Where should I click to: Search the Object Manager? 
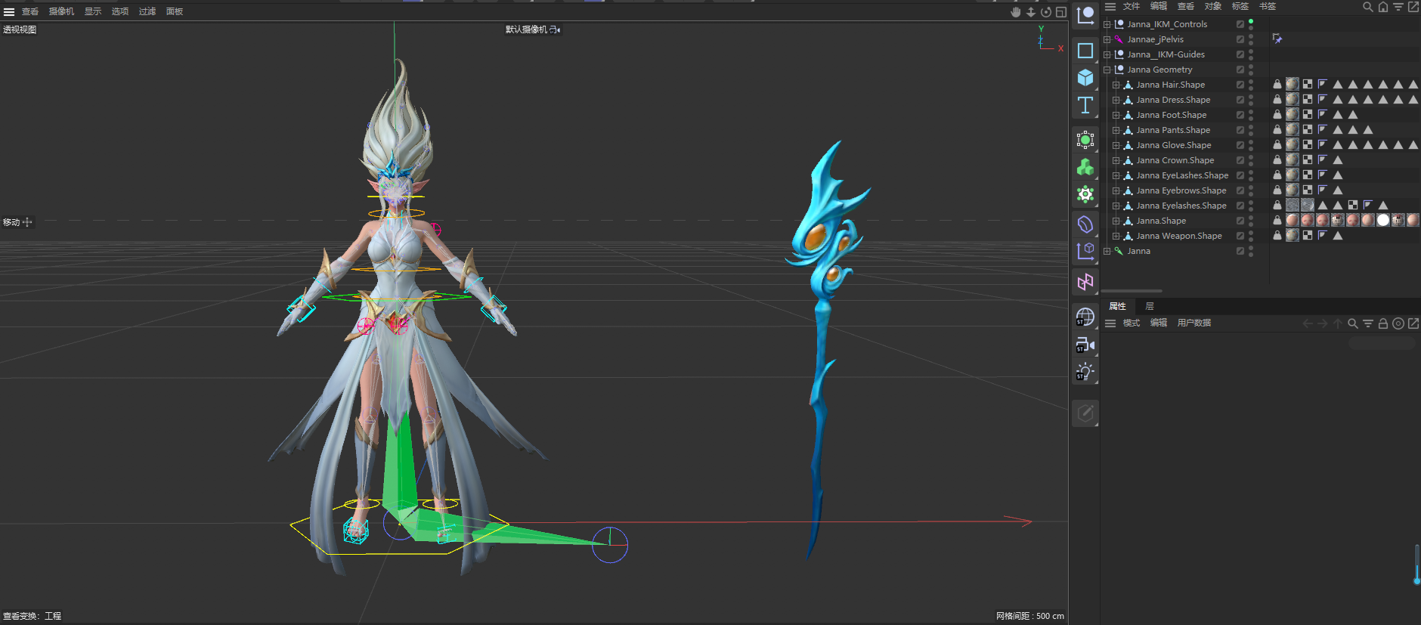coord(1368,7)
